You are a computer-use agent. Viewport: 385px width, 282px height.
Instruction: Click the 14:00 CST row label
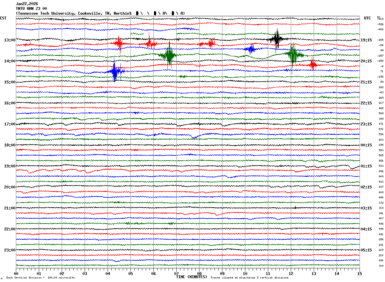10,61
